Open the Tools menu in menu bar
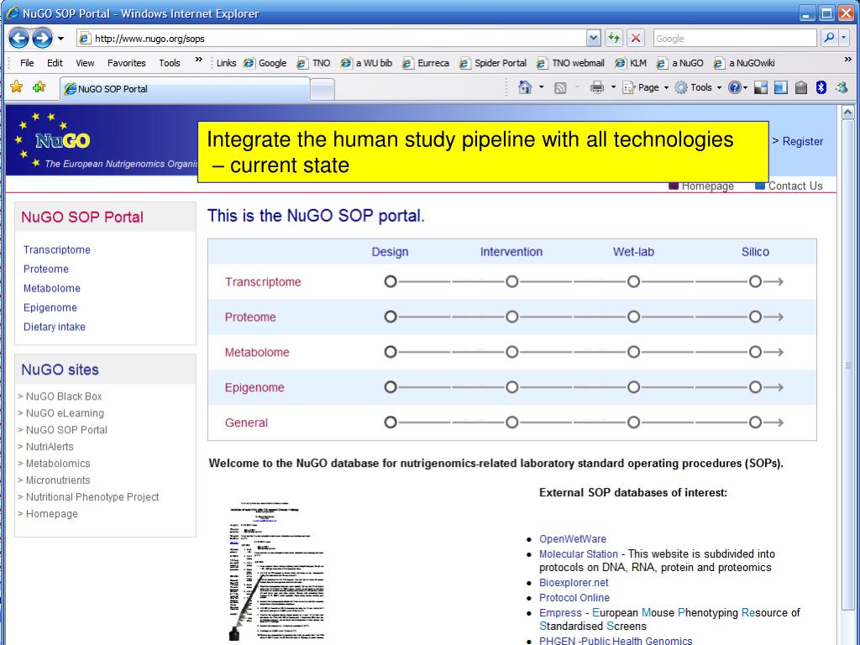Viewport: 860px width, 645px height. click(170, 63)
